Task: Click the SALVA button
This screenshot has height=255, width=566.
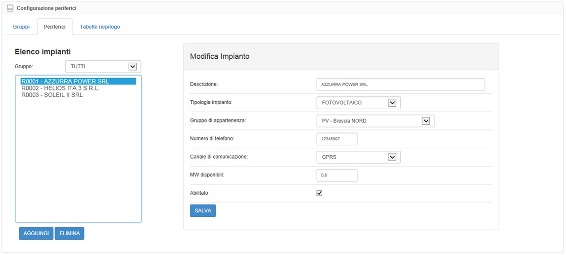Action: pos(203,211)
